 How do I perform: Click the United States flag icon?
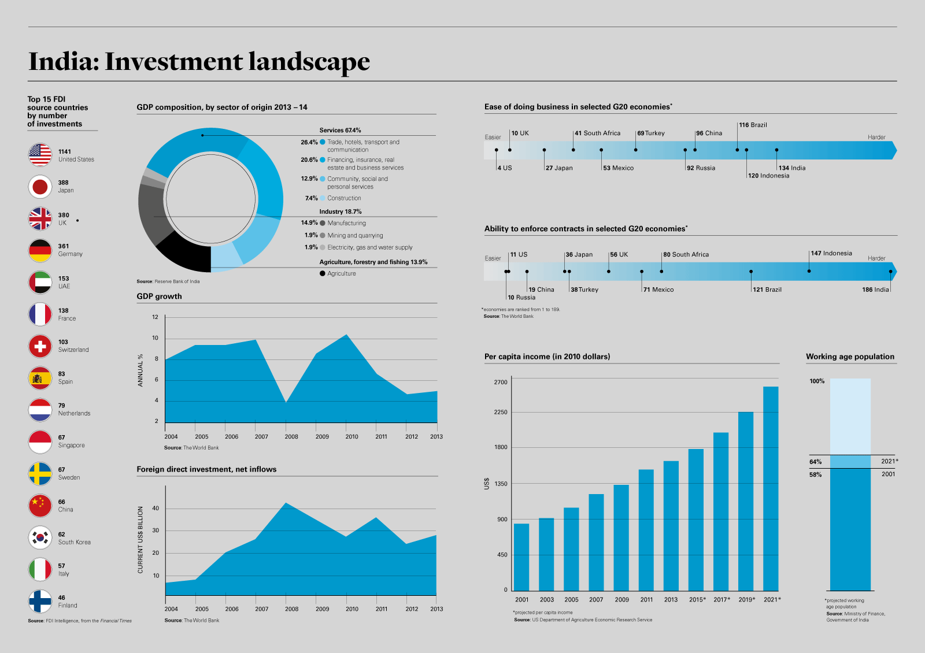40,155
